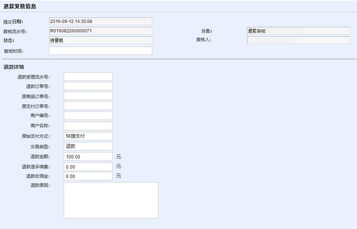Click the 退款订单号 input field
The height and width of the screenshot is (229, 357).
[x=88, y=86]
